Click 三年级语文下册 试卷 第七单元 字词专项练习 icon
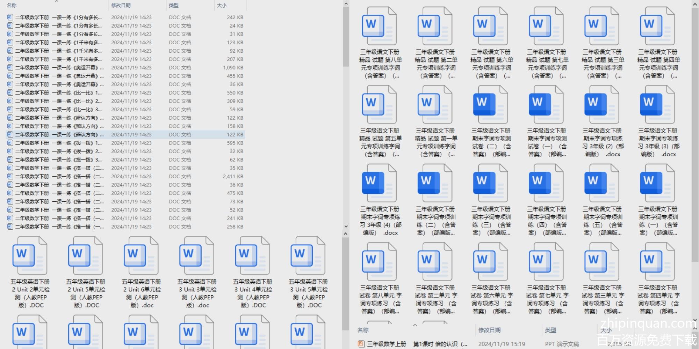 point(546,262)
